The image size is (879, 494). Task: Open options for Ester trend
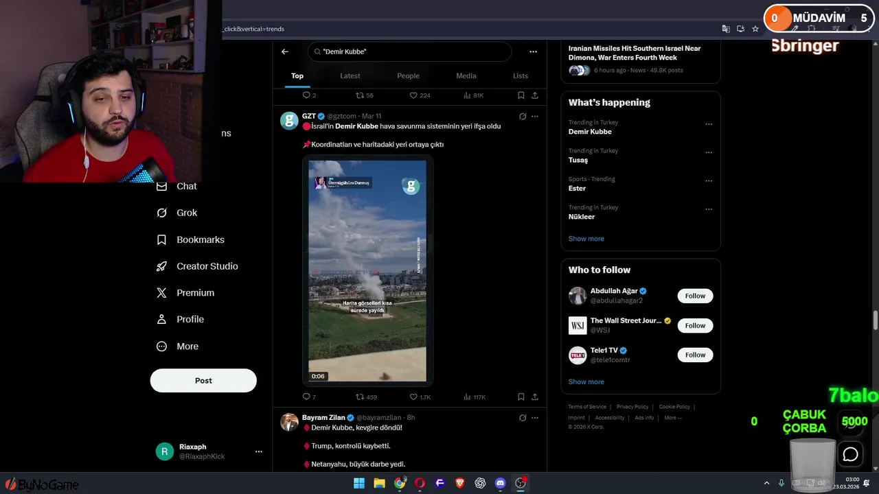click(x=709, y=181)
